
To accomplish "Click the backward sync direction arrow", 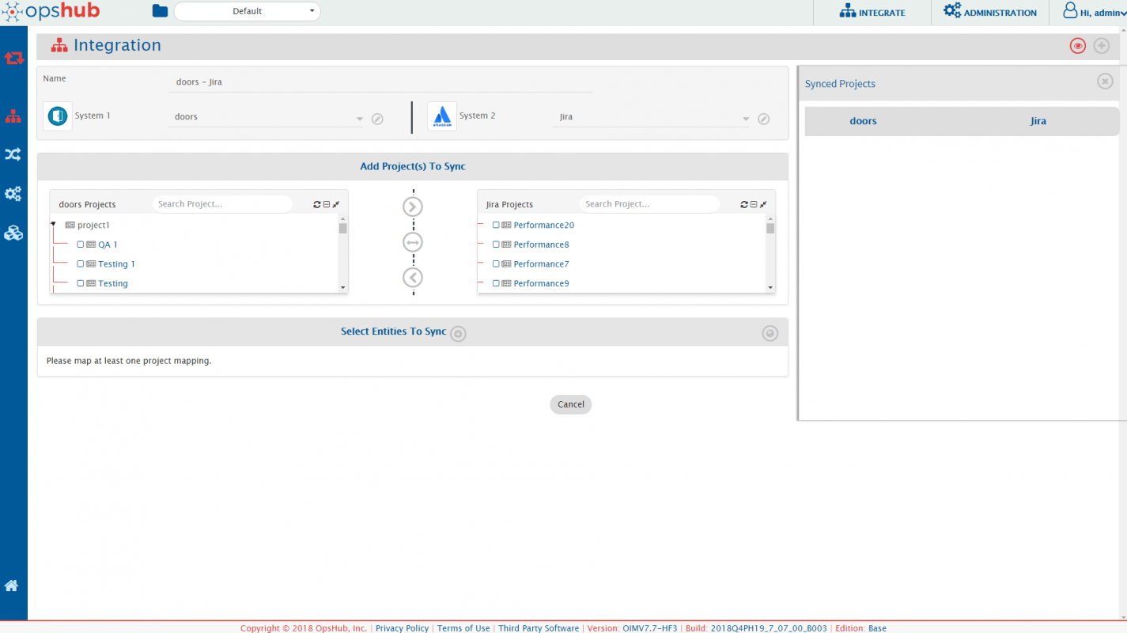I will (x=413, y=278).
